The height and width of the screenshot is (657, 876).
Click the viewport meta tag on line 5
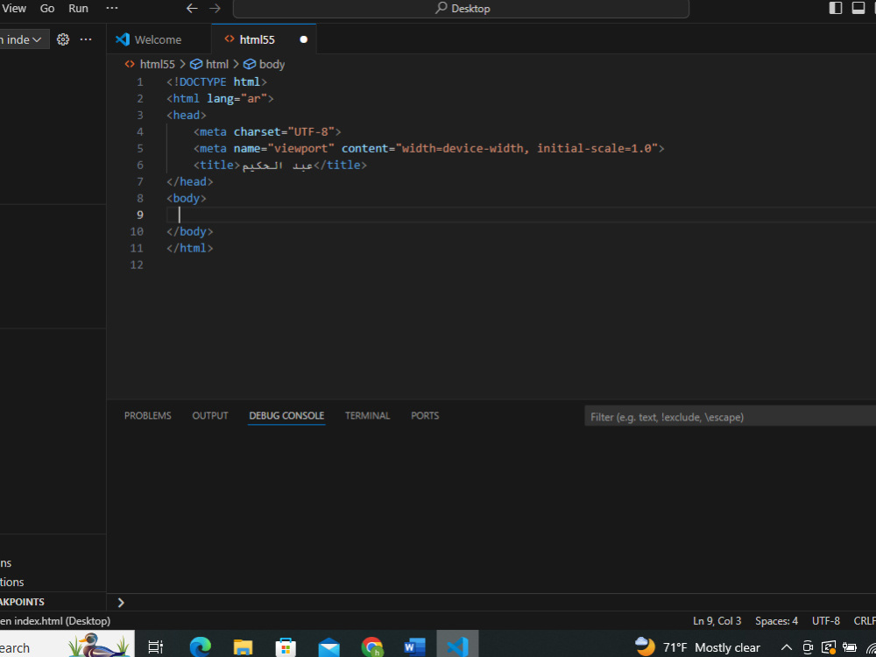(x=429, y=149)
